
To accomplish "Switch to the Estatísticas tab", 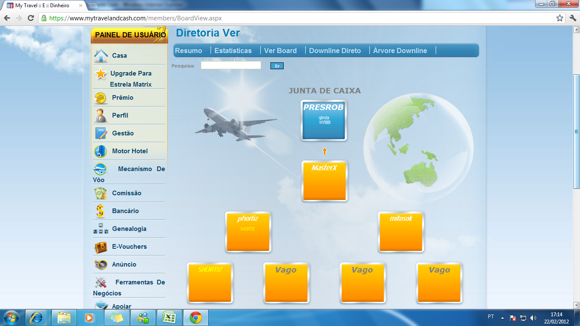I will [x=233, y=51].
